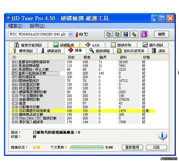Image resolution: width=179 pixels, height=161 pixels.
Task: Click the 離開 button
Action: pos(161,34)
